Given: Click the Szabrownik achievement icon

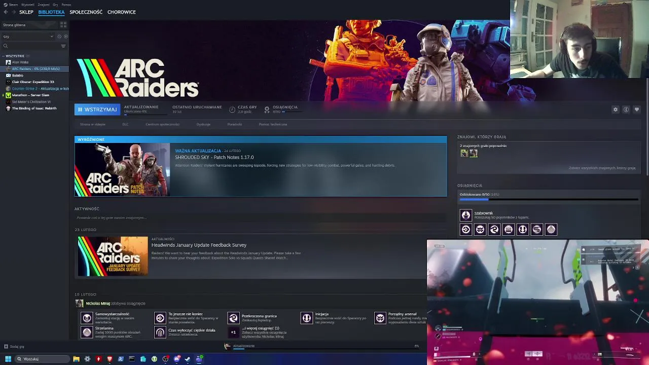Looking at the screenshot, I should [466, 215].
